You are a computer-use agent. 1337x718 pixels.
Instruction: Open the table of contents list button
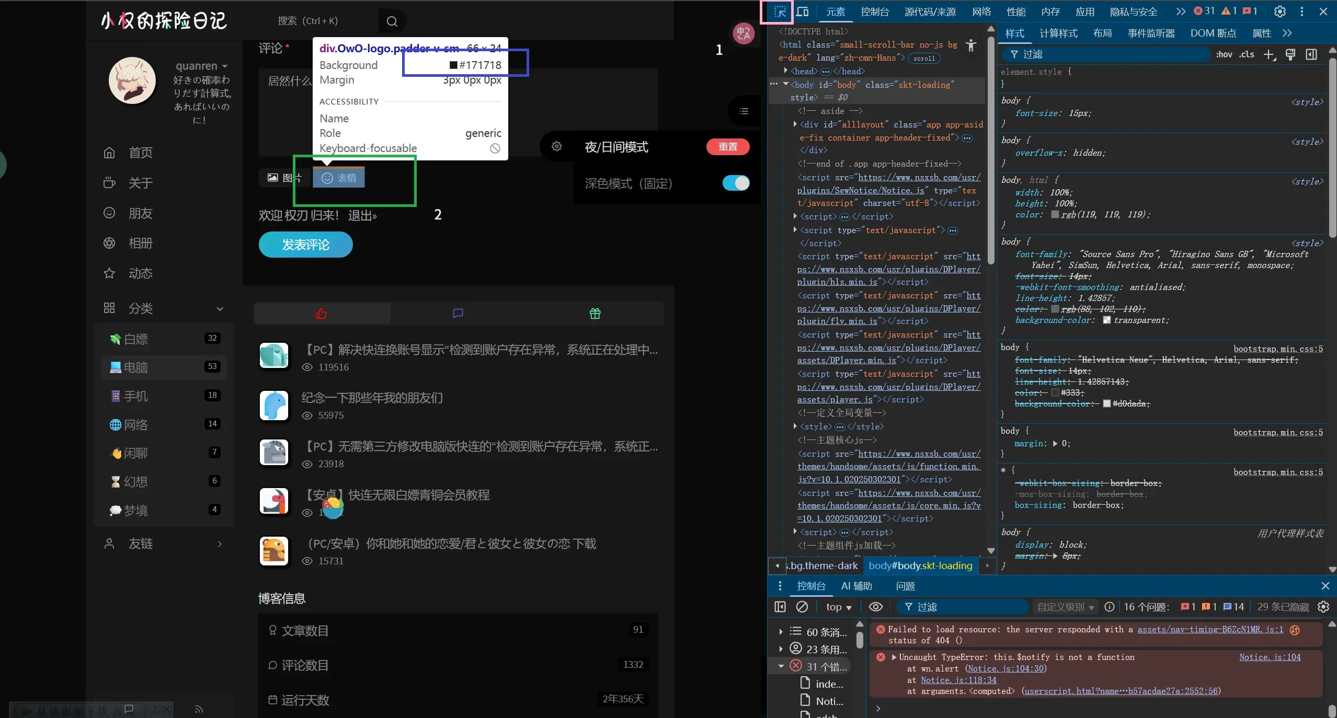[744, 111]
